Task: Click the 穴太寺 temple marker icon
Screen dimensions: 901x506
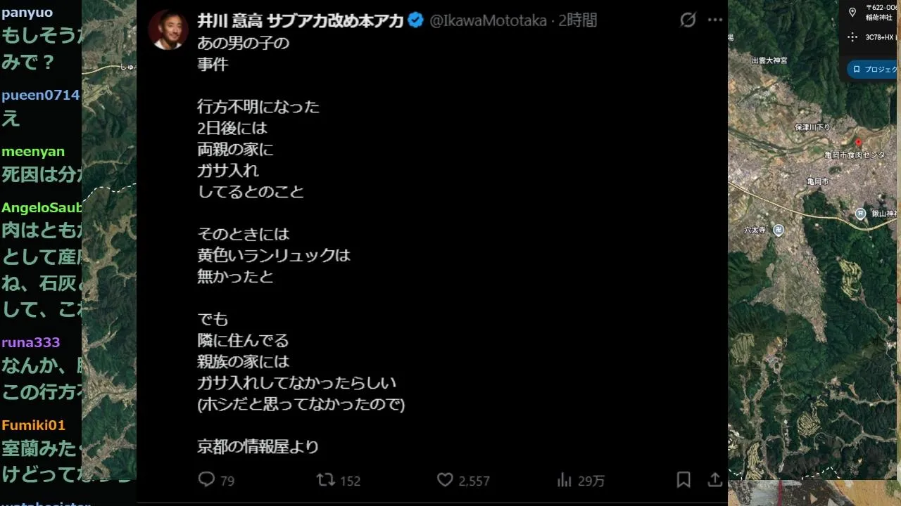Action: [x=779, y=230]
